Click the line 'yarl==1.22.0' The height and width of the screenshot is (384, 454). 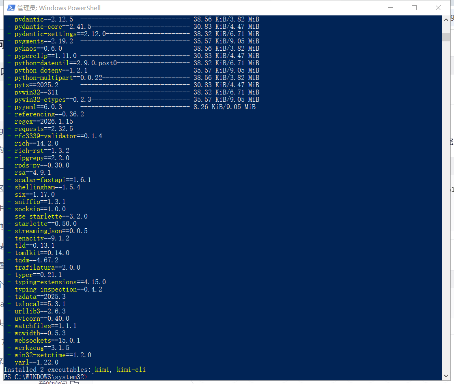pos(37,362)
